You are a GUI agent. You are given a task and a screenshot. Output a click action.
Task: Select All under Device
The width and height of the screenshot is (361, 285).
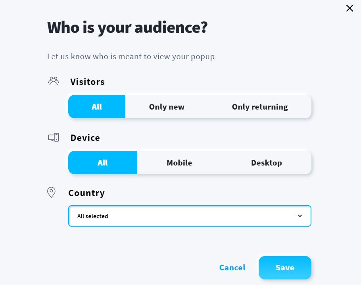[x=103, y=163]
